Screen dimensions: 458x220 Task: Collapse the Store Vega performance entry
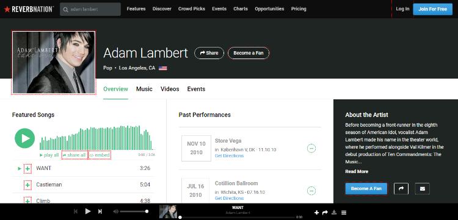point(311,148)
